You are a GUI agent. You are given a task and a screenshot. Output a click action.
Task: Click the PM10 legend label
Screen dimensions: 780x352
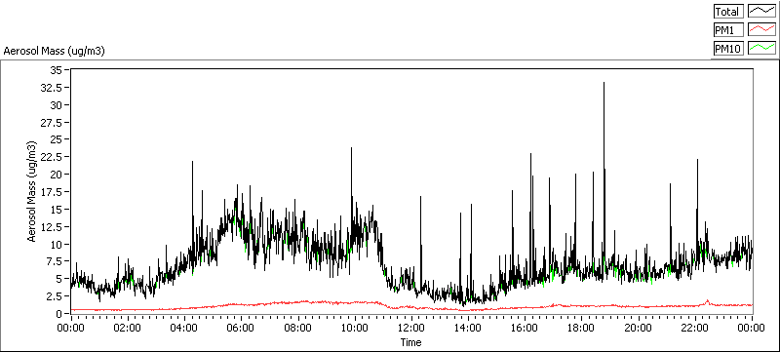click(728, 49)
